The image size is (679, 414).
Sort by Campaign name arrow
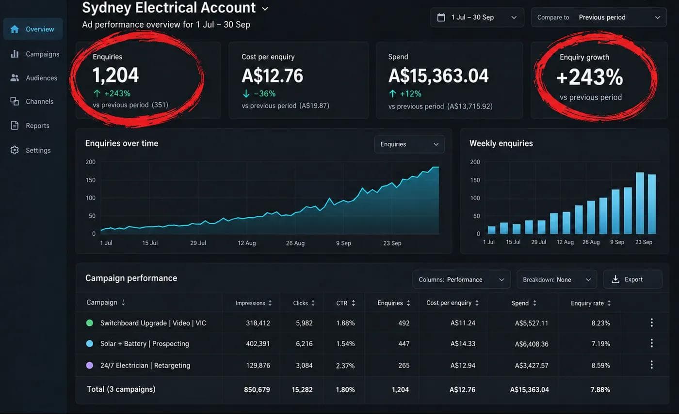pyautogui.click(x=123, y=303)
